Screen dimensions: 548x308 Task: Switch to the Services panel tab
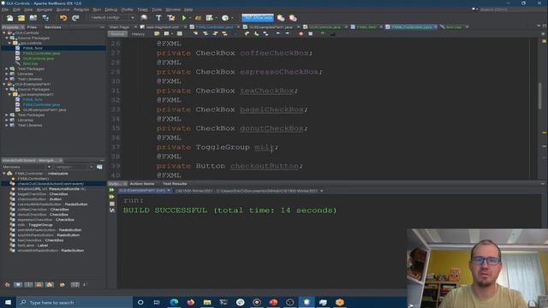[x=53, y=27]
